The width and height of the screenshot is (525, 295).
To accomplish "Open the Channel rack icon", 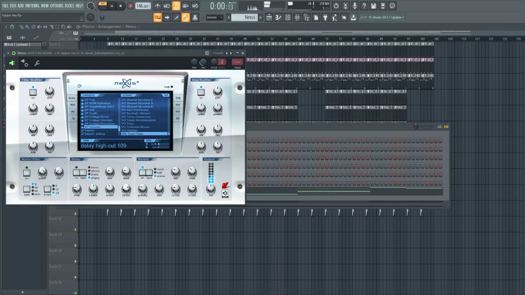I will [288, 17].
